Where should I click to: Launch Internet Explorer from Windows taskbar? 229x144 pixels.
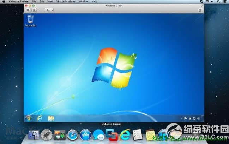tap(40, 118)
